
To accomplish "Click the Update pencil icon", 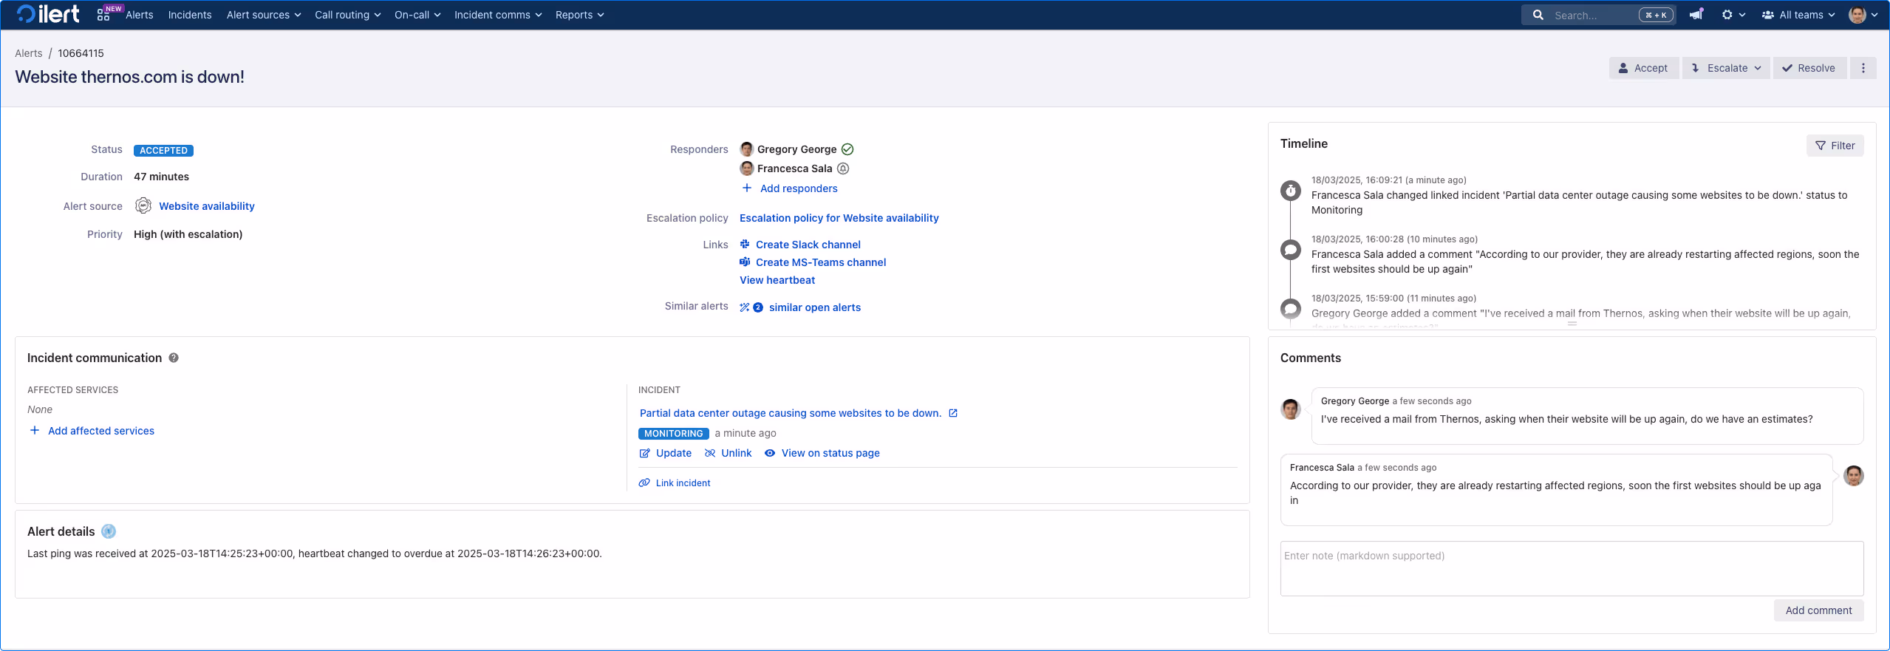I will (644, 453).
